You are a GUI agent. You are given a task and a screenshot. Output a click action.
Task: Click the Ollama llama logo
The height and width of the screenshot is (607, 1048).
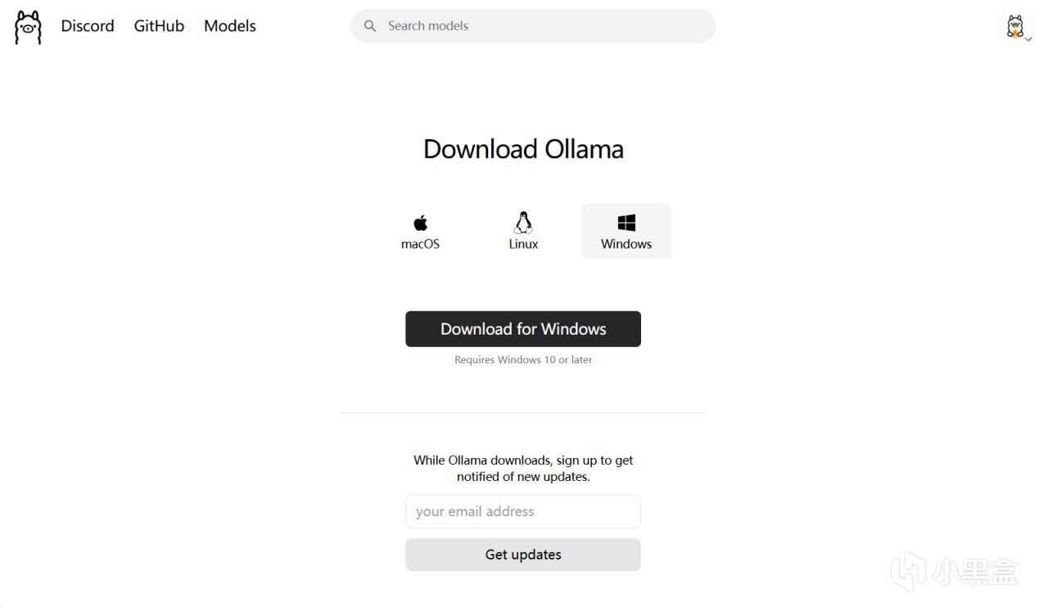[28, 27]
